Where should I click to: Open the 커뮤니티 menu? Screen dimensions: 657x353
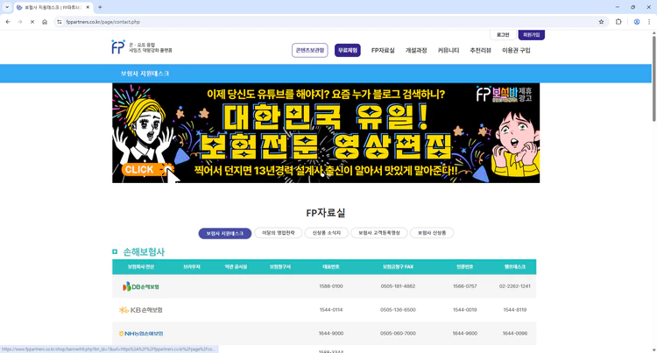(x=449, y=50)
